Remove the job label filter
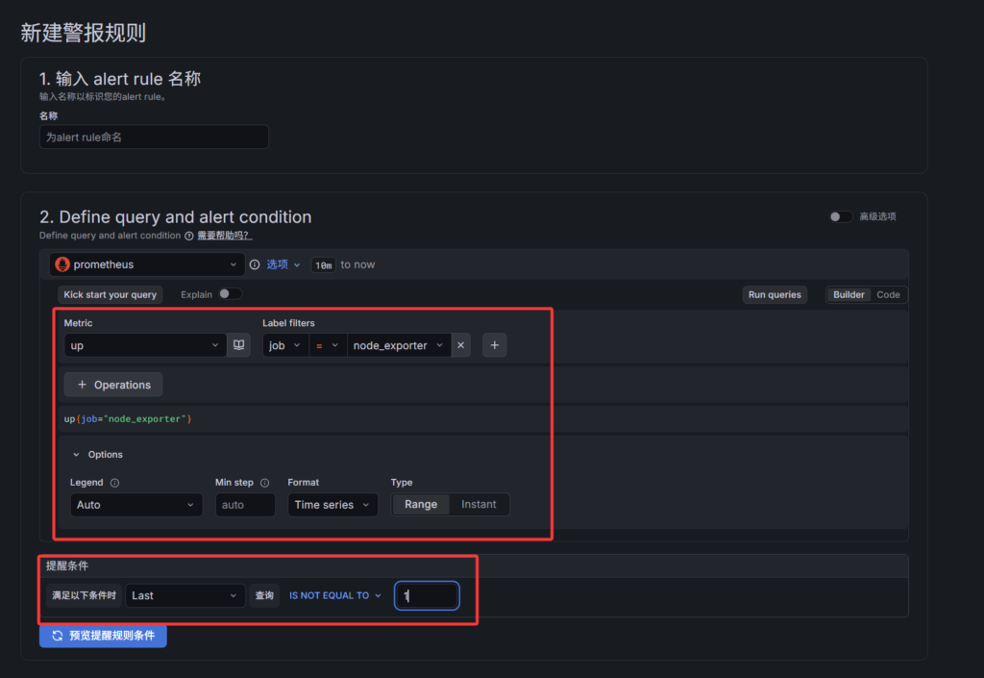Viewport: 984px width, 678px height. (460, 345)
